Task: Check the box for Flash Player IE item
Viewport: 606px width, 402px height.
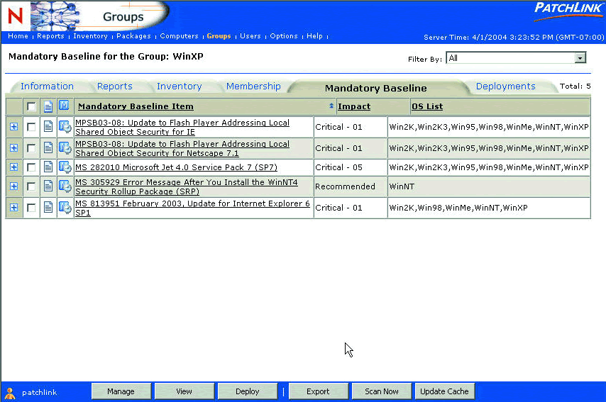Action: click(x=31, y=127)
